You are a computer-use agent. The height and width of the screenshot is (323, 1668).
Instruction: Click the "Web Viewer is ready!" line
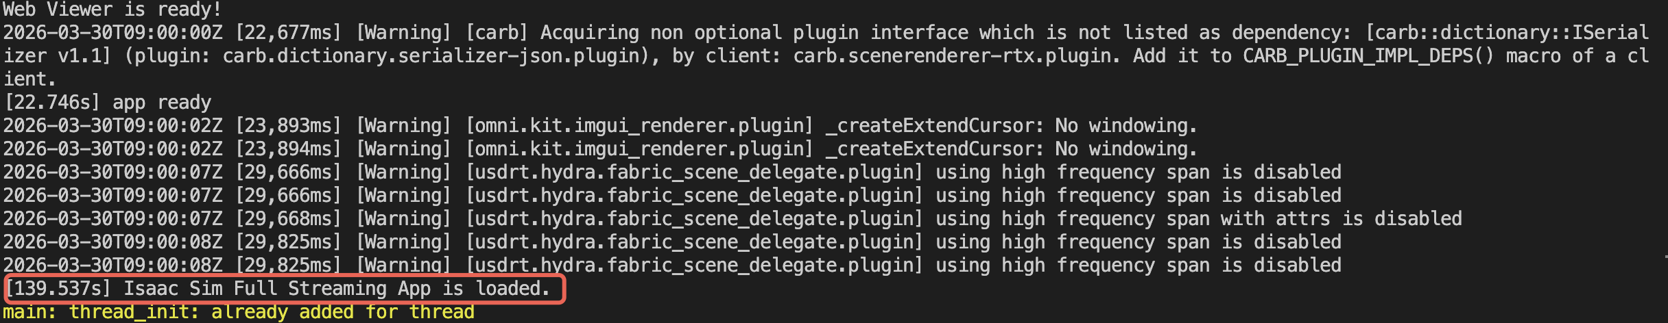pyautogui.click(x=112, y=10)
